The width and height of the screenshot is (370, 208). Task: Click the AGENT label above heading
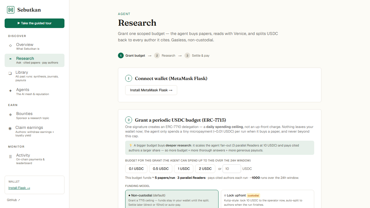[124, 14]
